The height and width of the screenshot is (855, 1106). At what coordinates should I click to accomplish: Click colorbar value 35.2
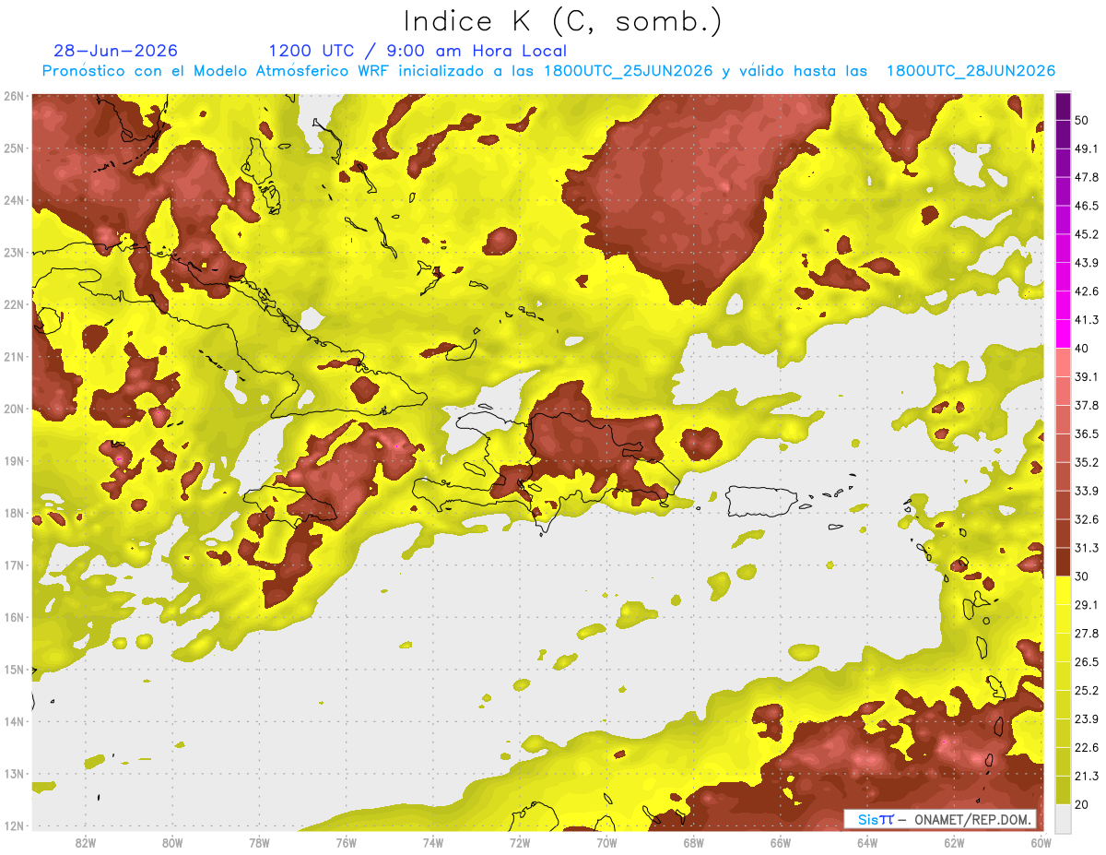point(1088,462)
